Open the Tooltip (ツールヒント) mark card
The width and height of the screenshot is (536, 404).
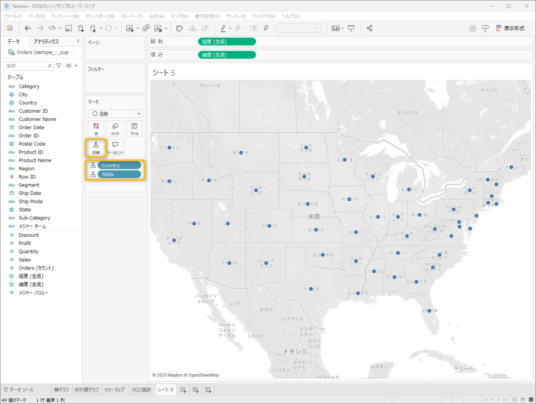[x=115, y=147]
